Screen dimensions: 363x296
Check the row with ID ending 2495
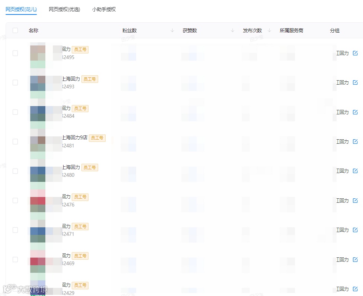(15, 53)
